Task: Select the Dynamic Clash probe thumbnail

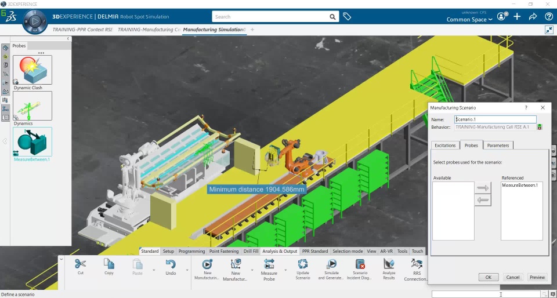Action: tap(32, 70)
